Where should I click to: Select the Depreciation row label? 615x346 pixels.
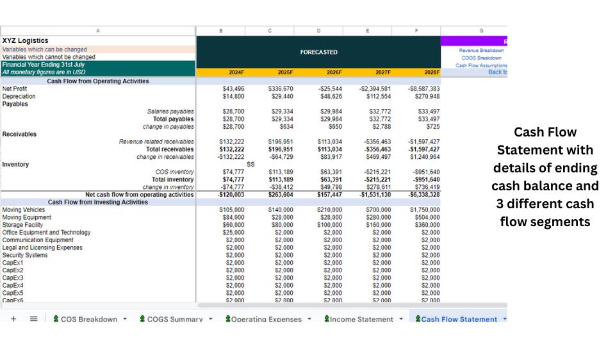[x=19, y=96]
